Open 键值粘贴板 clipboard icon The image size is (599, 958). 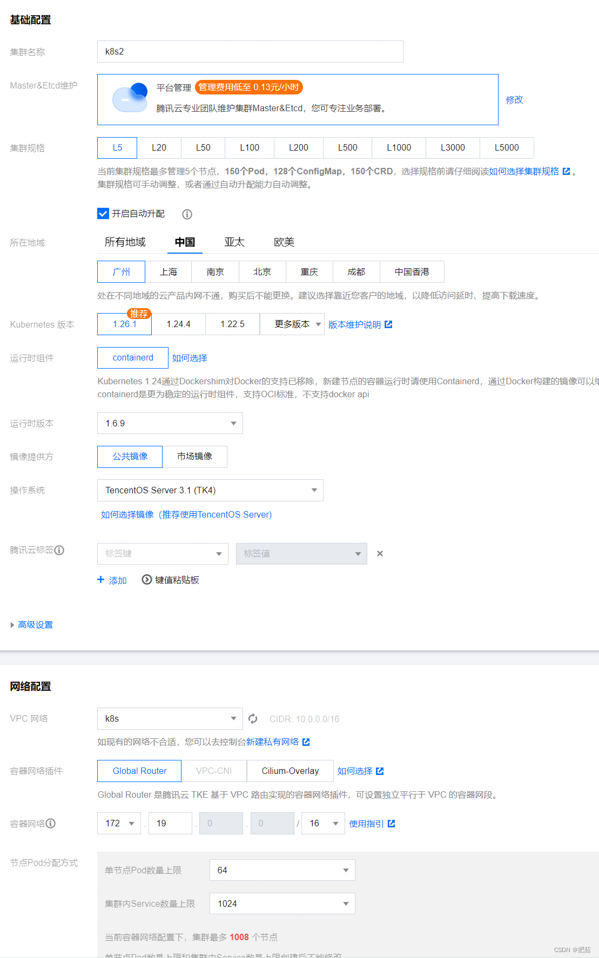[x=146, y=580]
